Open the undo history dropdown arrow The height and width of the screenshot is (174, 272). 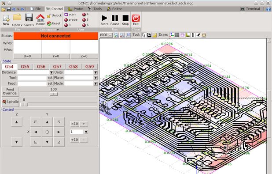pos(18,9)
